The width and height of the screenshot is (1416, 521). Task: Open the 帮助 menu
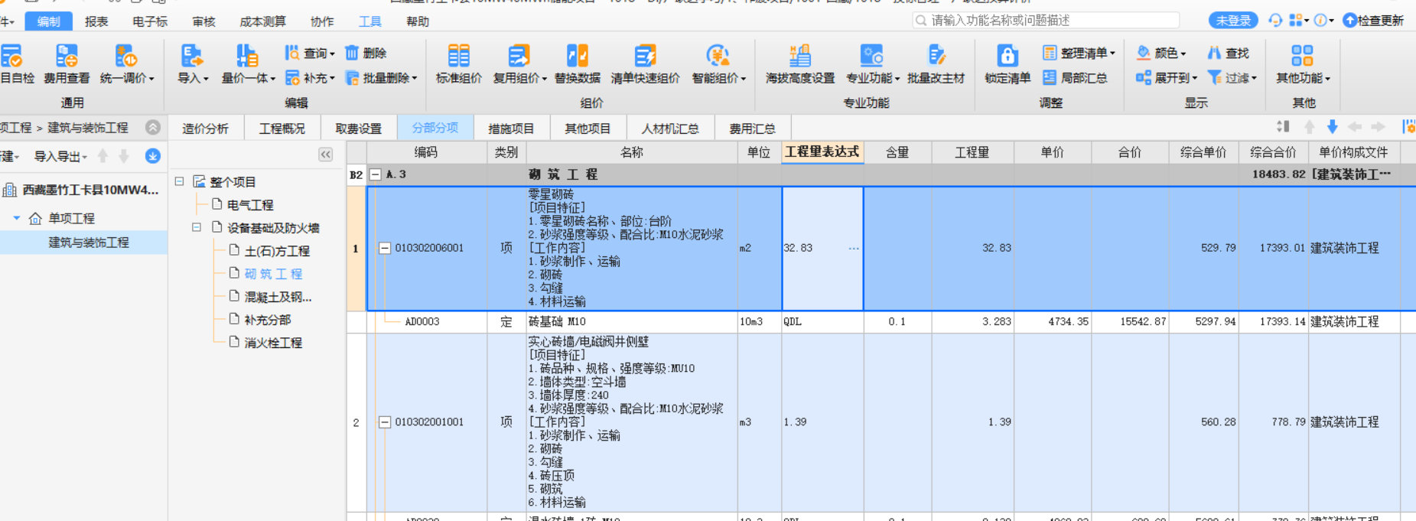[x=418, y=21]
